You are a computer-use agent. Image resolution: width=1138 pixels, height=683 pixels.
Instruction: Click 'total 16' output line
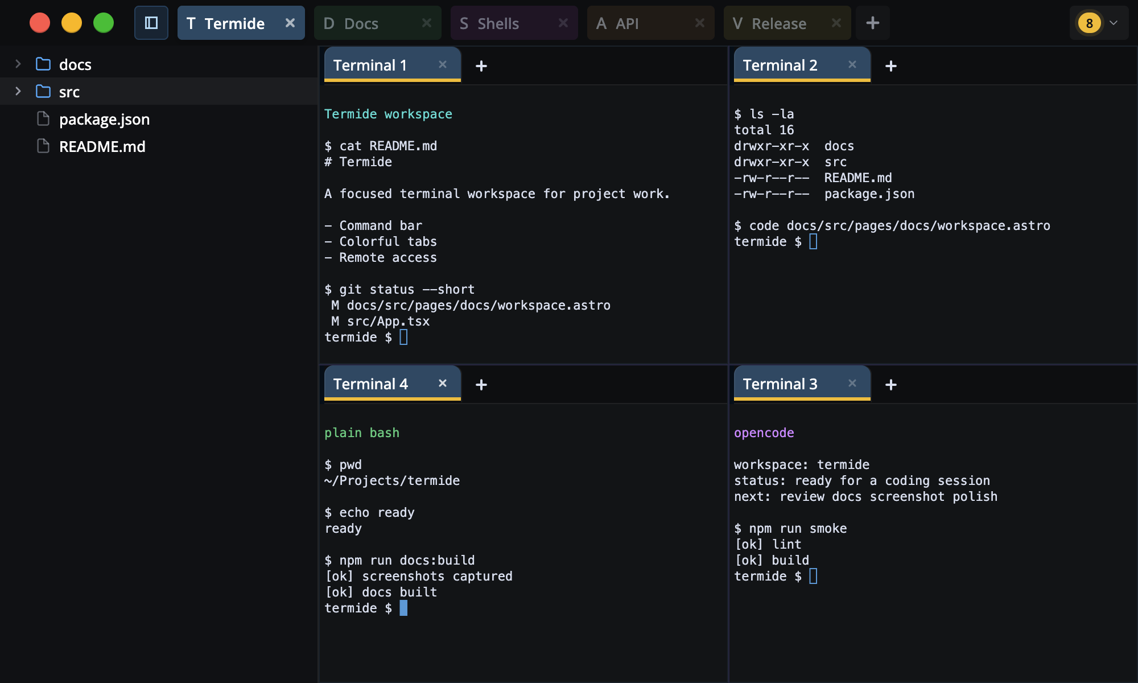point(764,130)
